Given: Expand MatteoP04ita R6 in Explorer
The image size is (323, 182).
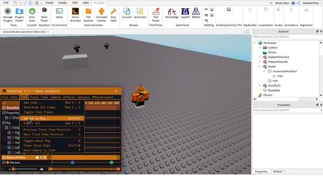Looking at the screenshot, I should pos(259,62).
